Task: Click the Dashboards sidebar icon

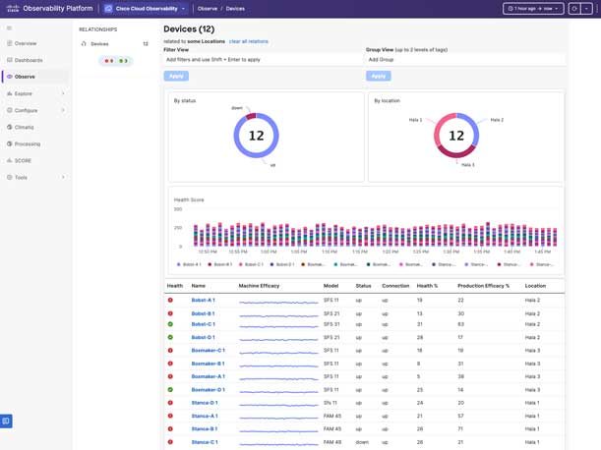Action: tap(10, 60)
